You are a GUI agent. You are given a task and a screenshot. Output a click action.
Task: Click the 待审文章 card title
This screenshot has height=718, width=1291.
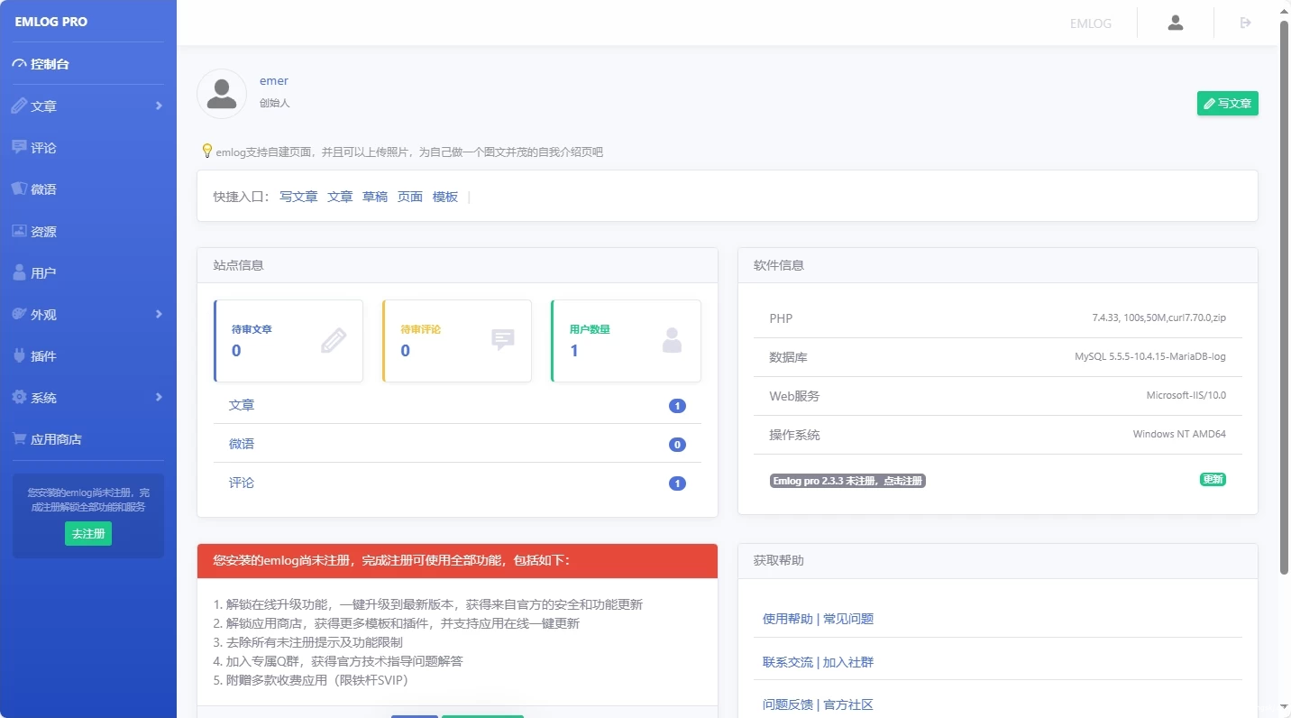252,329
